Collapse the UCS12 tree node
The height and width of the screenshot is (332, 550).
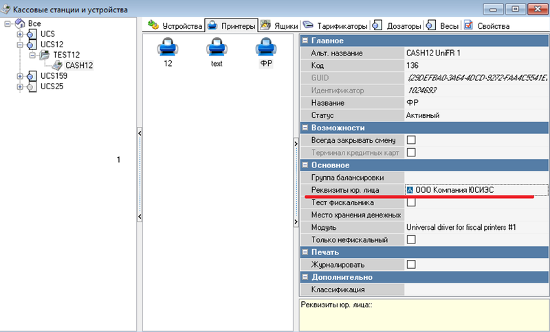[x=20, y=45]
